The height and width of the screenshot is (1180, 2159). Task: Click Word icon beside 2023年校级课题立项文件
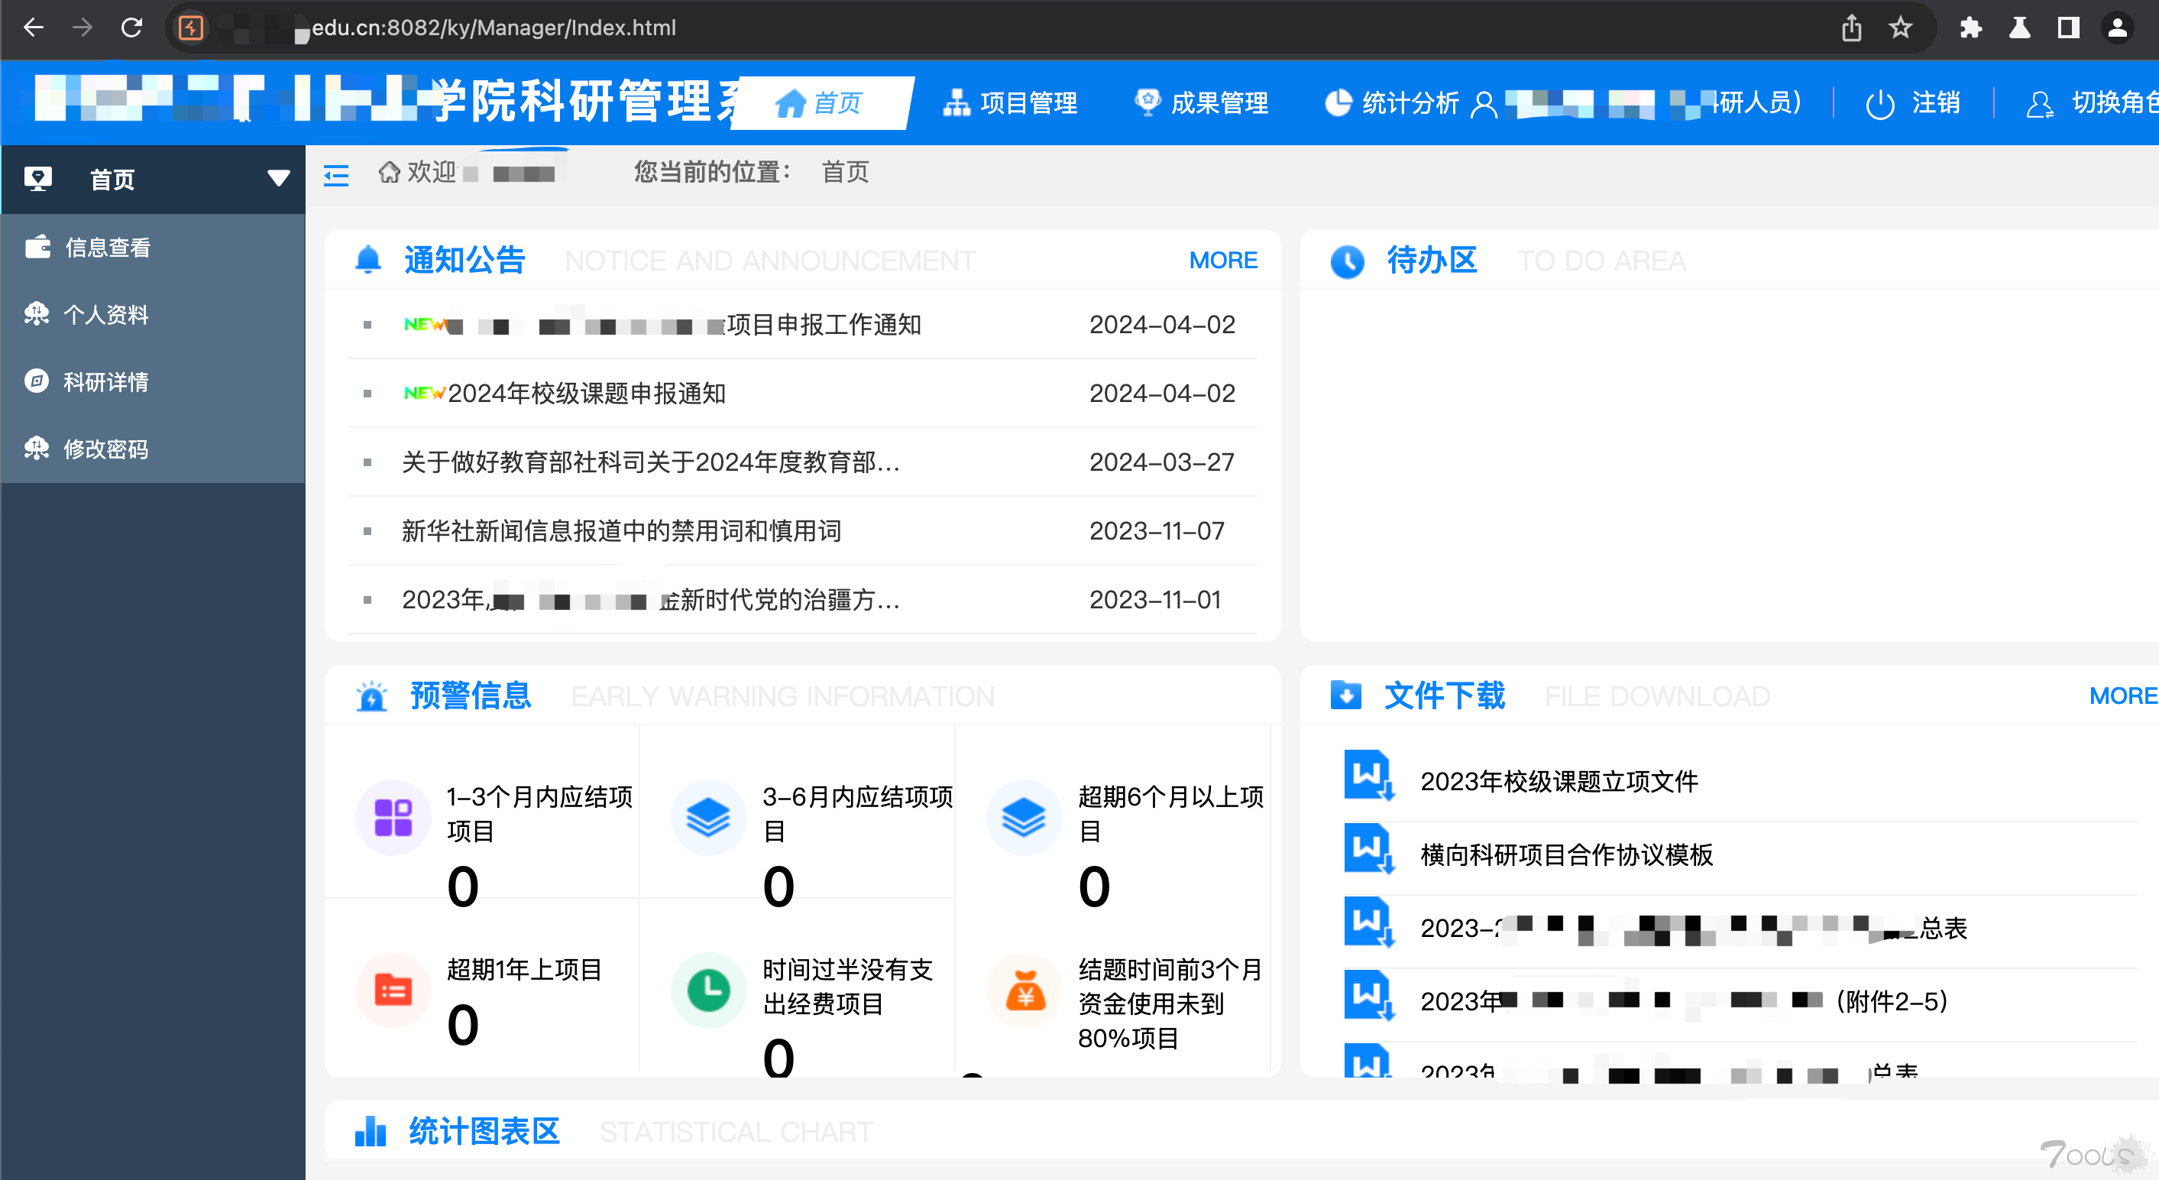pos(1368,776)
